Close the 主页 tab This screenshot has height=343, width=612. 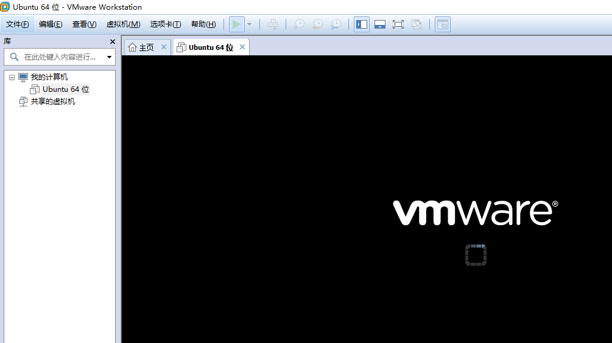click(164, 47)
